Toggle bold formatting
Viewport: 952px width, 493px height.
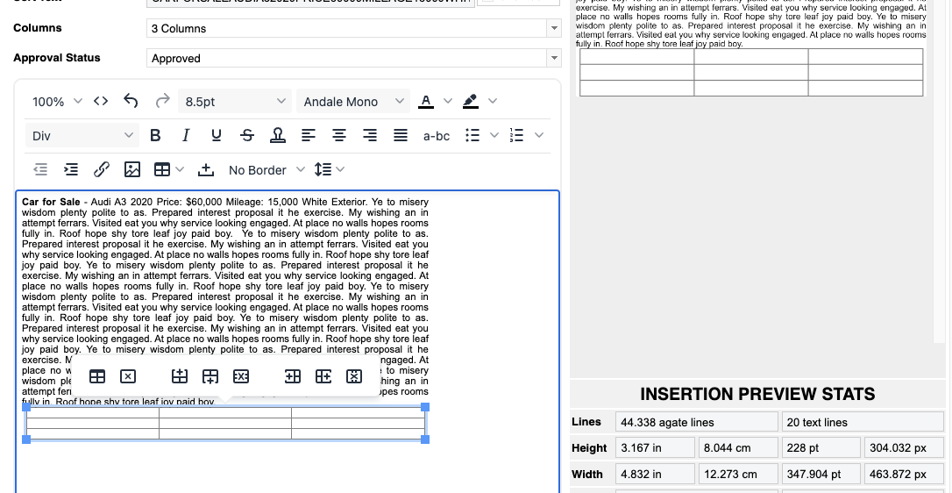[x=155, y=135]
